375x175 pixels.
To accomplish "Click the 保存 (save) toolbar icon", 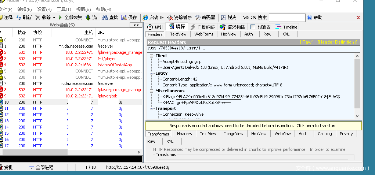I will tap(124, 18).
